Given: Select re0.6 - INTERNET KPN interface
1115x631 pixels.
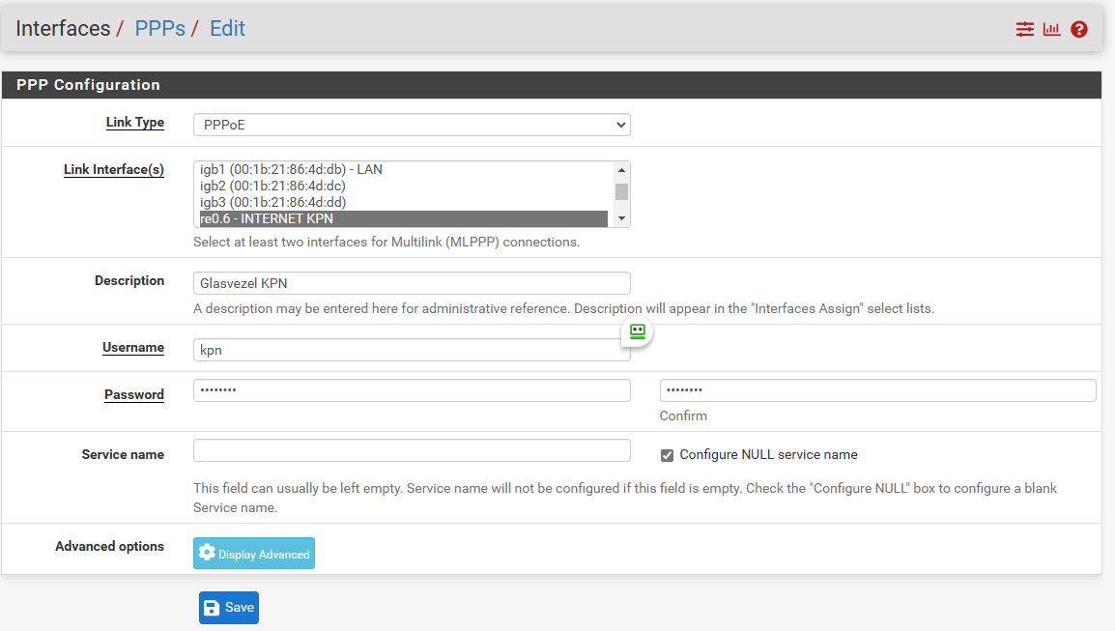Looking at the screenshot, I should pos(403,218).
